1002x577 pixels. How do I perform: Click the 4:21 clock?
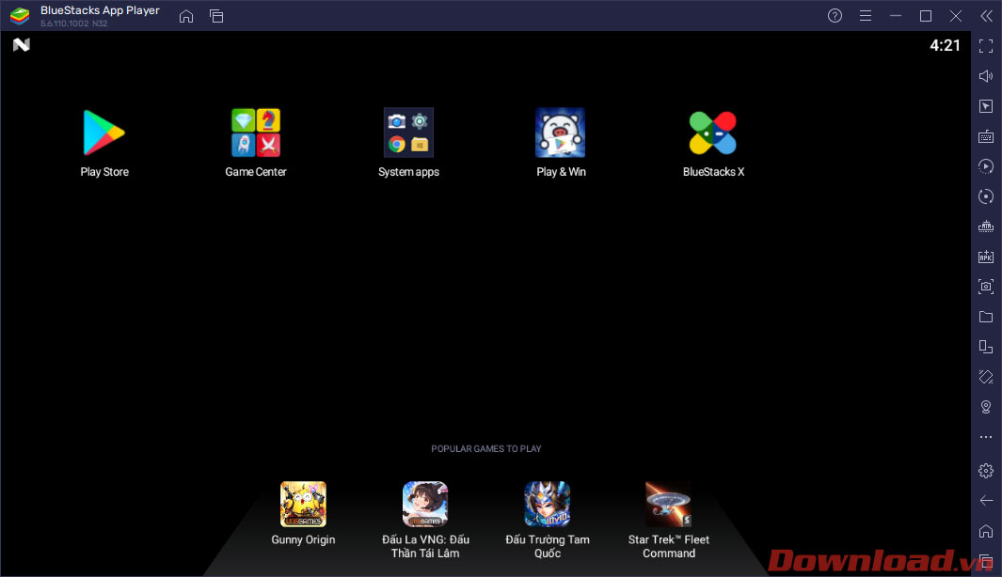(x=945, y=45)
